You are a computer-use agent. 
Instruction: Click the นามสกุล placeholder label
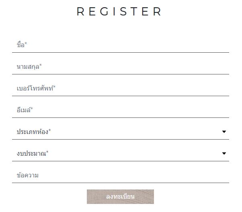[x=28, y=67]
